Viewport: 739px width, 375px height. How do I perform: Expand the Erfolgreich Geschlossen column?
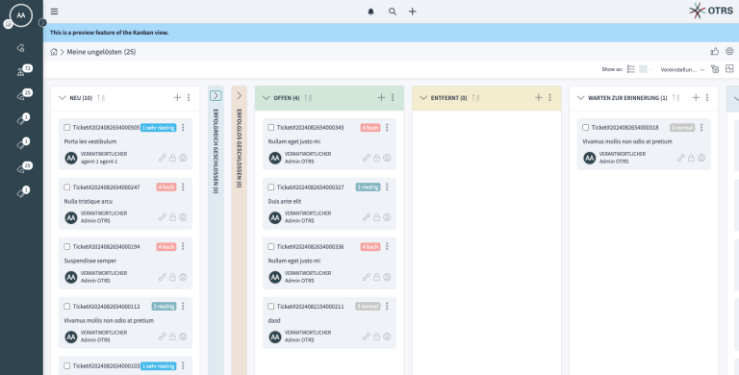point(216,95)
